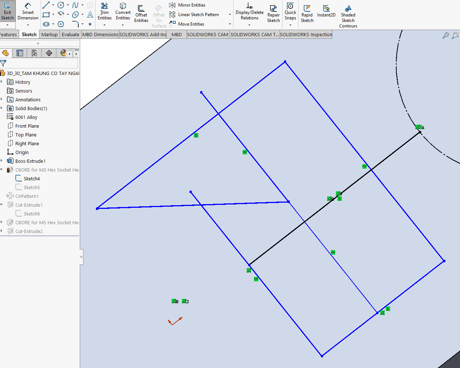
Task: Choose the Circle sketch tool
Action: (61, 5)
